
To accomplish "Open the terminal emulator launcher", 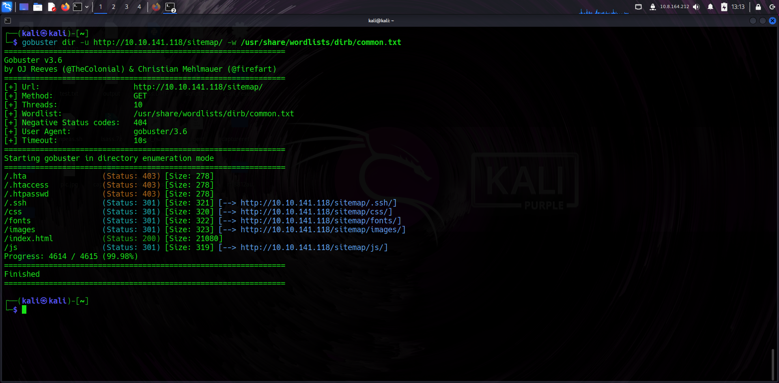I will tap(77, 7).
